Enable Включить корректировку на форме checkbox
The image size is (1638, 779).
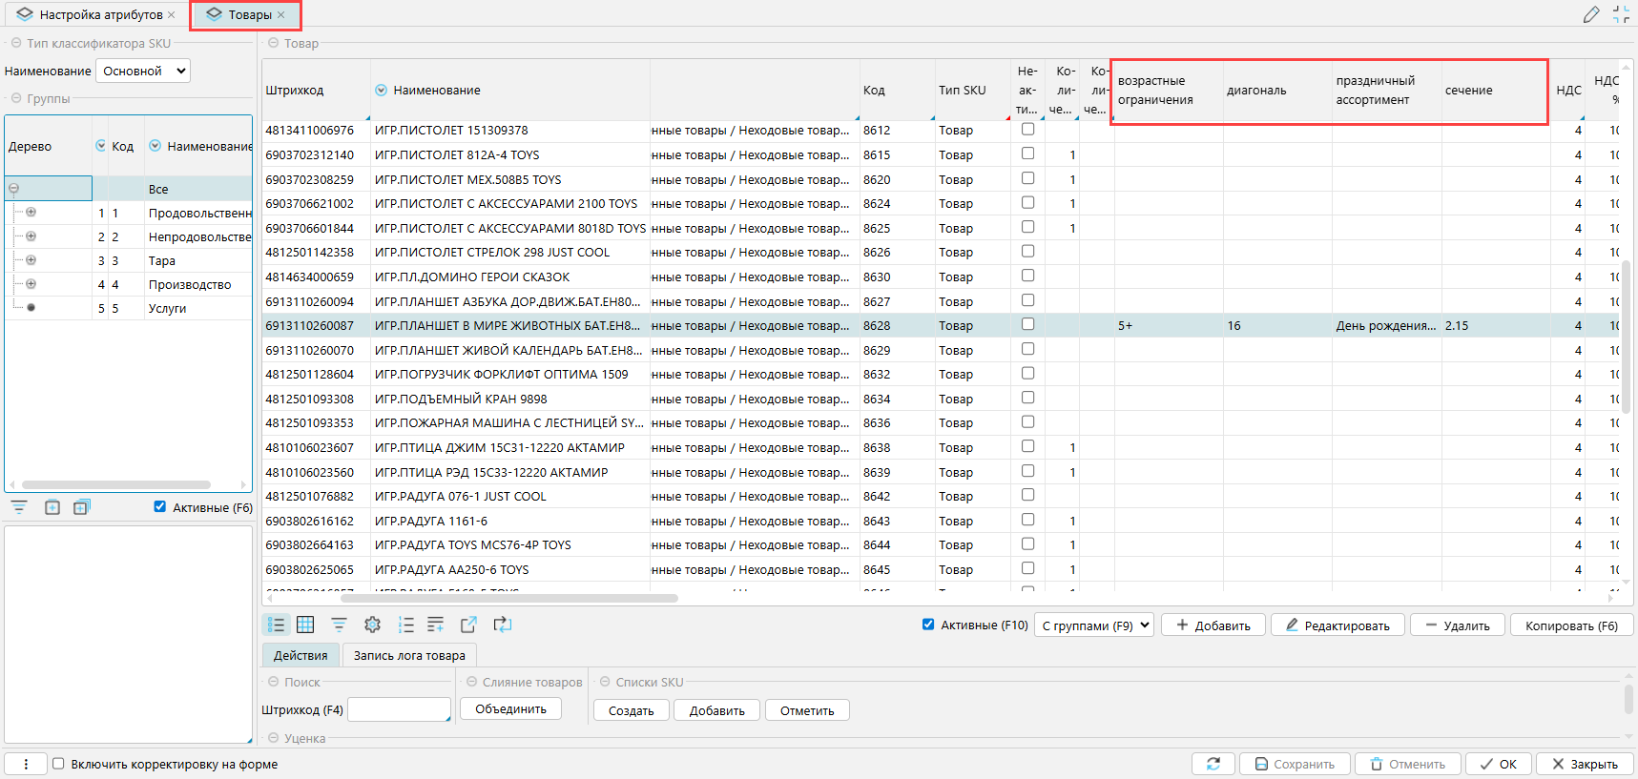coord(58,764)
